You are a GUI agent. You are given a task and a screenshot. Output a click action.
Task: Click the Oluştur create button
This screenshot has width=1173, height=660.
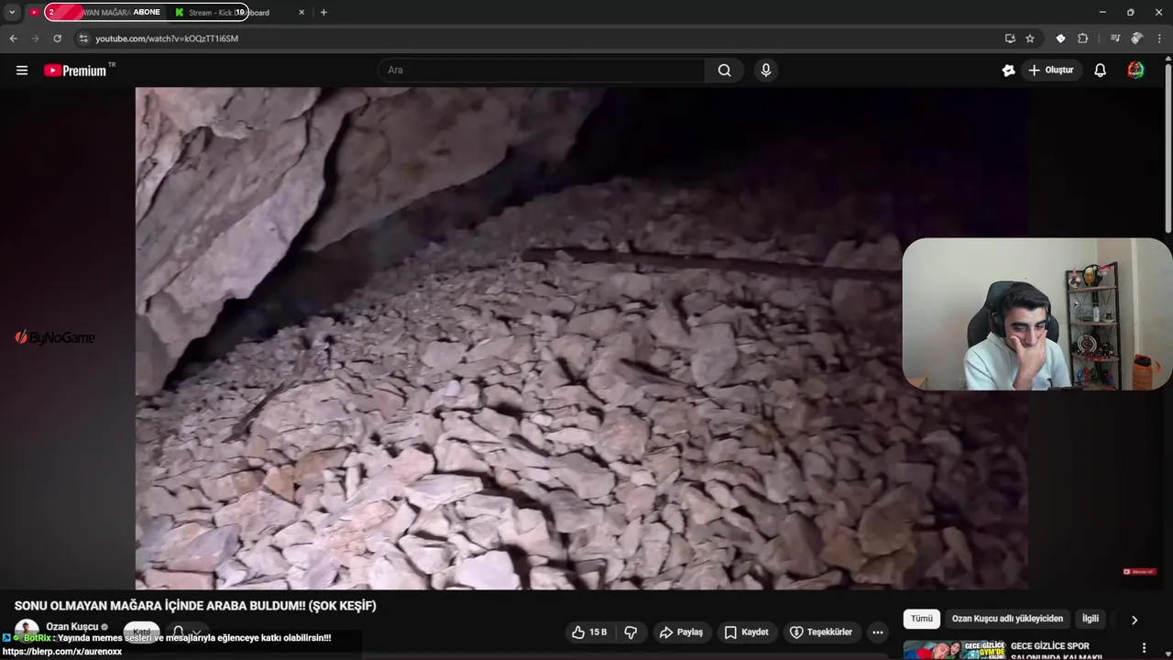point(1050,71)
